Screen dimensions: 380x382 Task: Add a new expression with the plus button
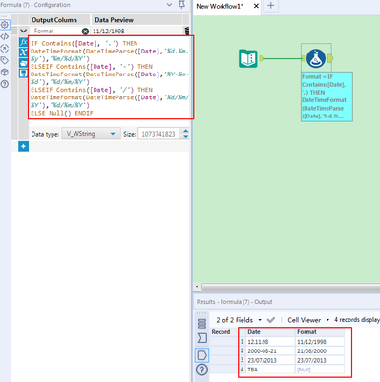click(x=23, y=146)
